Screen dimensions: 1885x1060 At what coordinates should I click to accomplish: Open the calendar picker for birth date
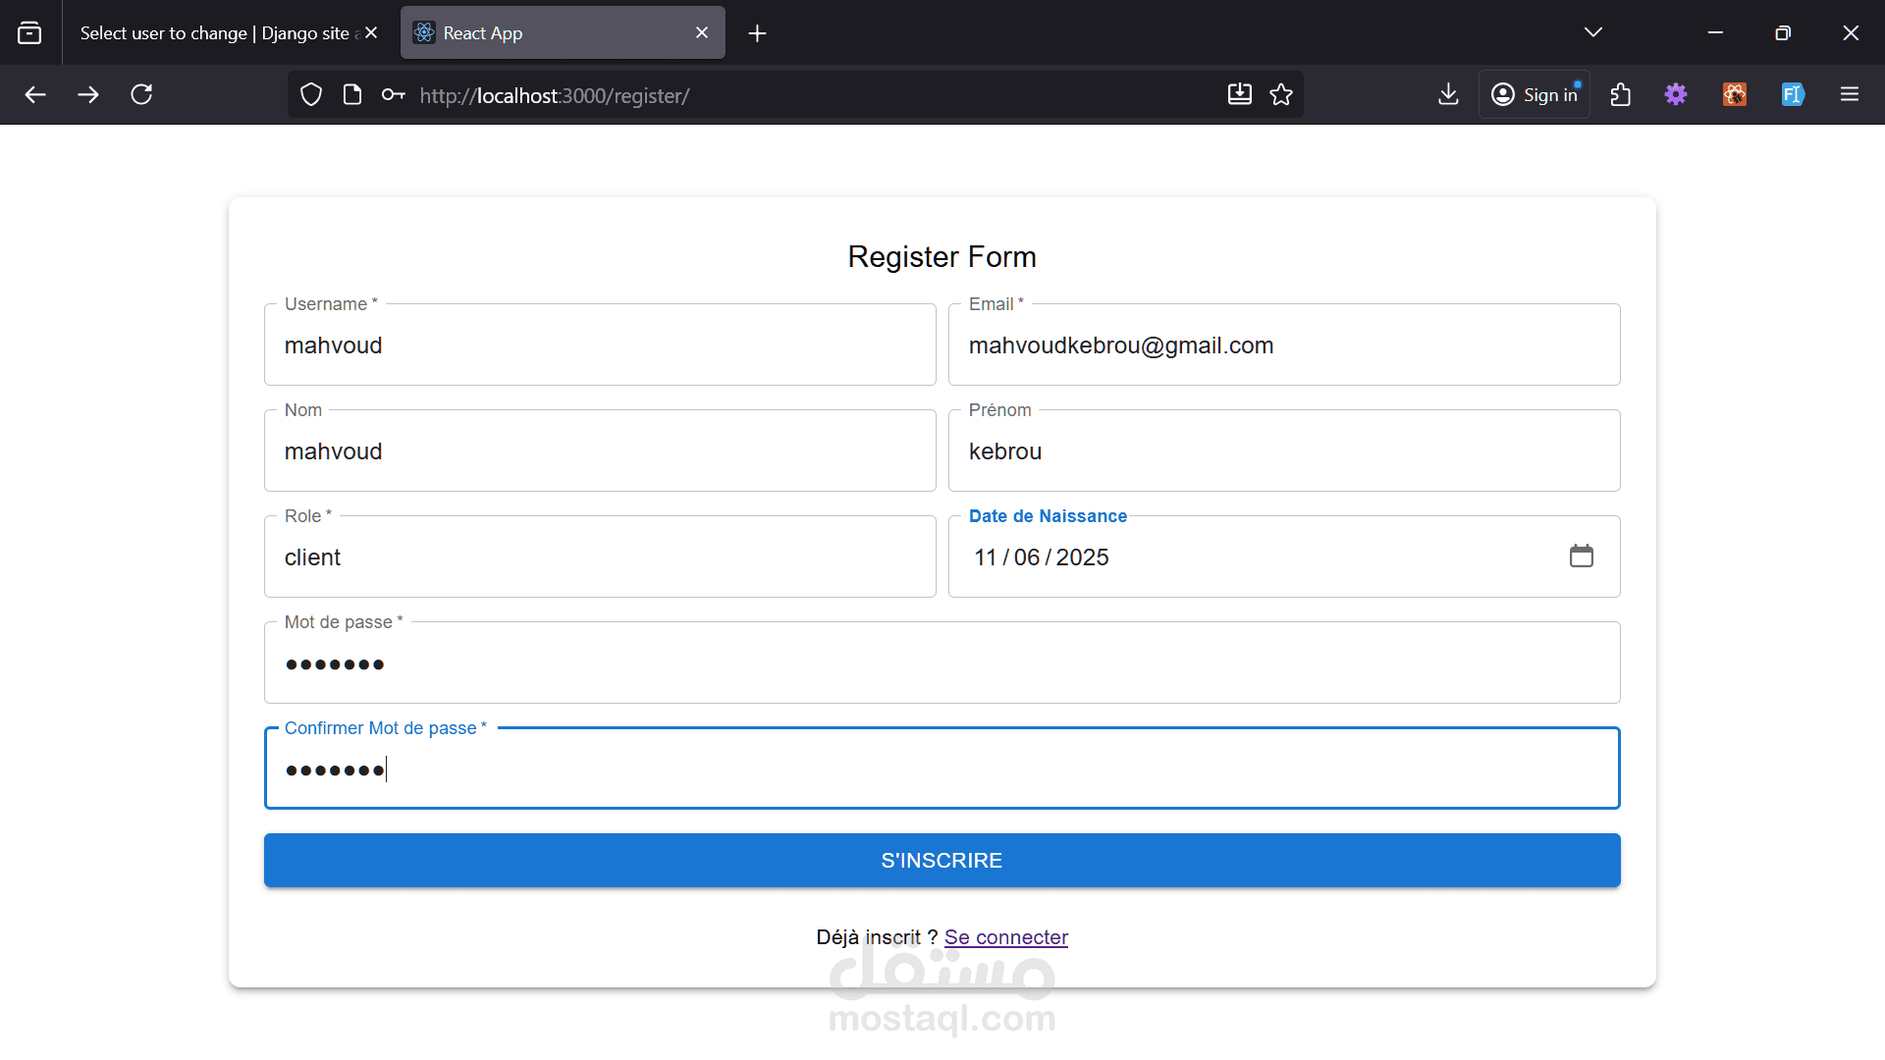point(1581,556)
